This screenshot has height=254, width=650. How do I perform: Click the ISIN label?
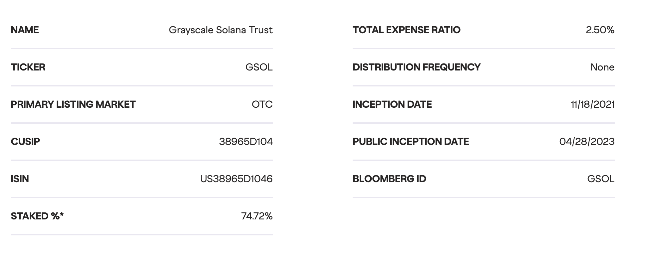[20, 179]
